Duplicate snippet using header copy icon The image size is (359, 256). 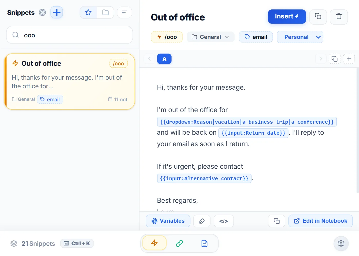point(318,17)
